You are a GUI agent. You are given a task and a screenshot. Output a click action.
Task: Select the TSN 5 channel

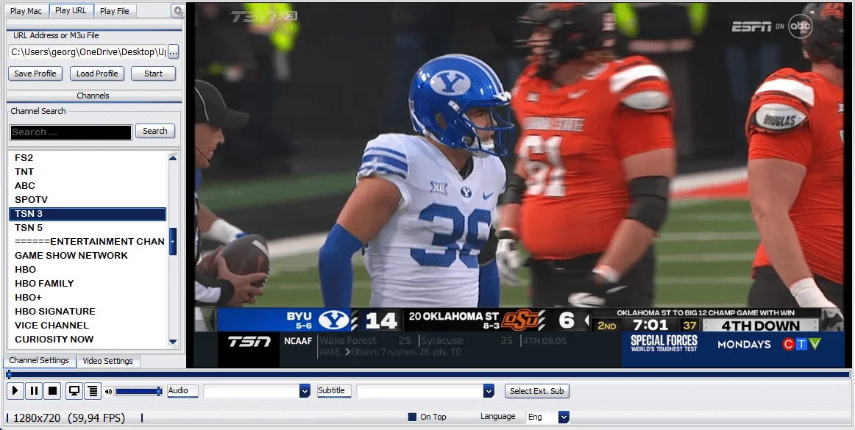pyautogui.click(x=88, y=228)
